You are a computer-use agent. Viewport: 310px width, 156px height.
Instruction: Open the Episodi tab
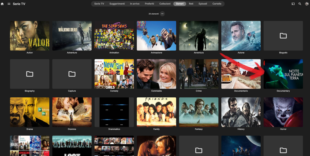point(203,4)
